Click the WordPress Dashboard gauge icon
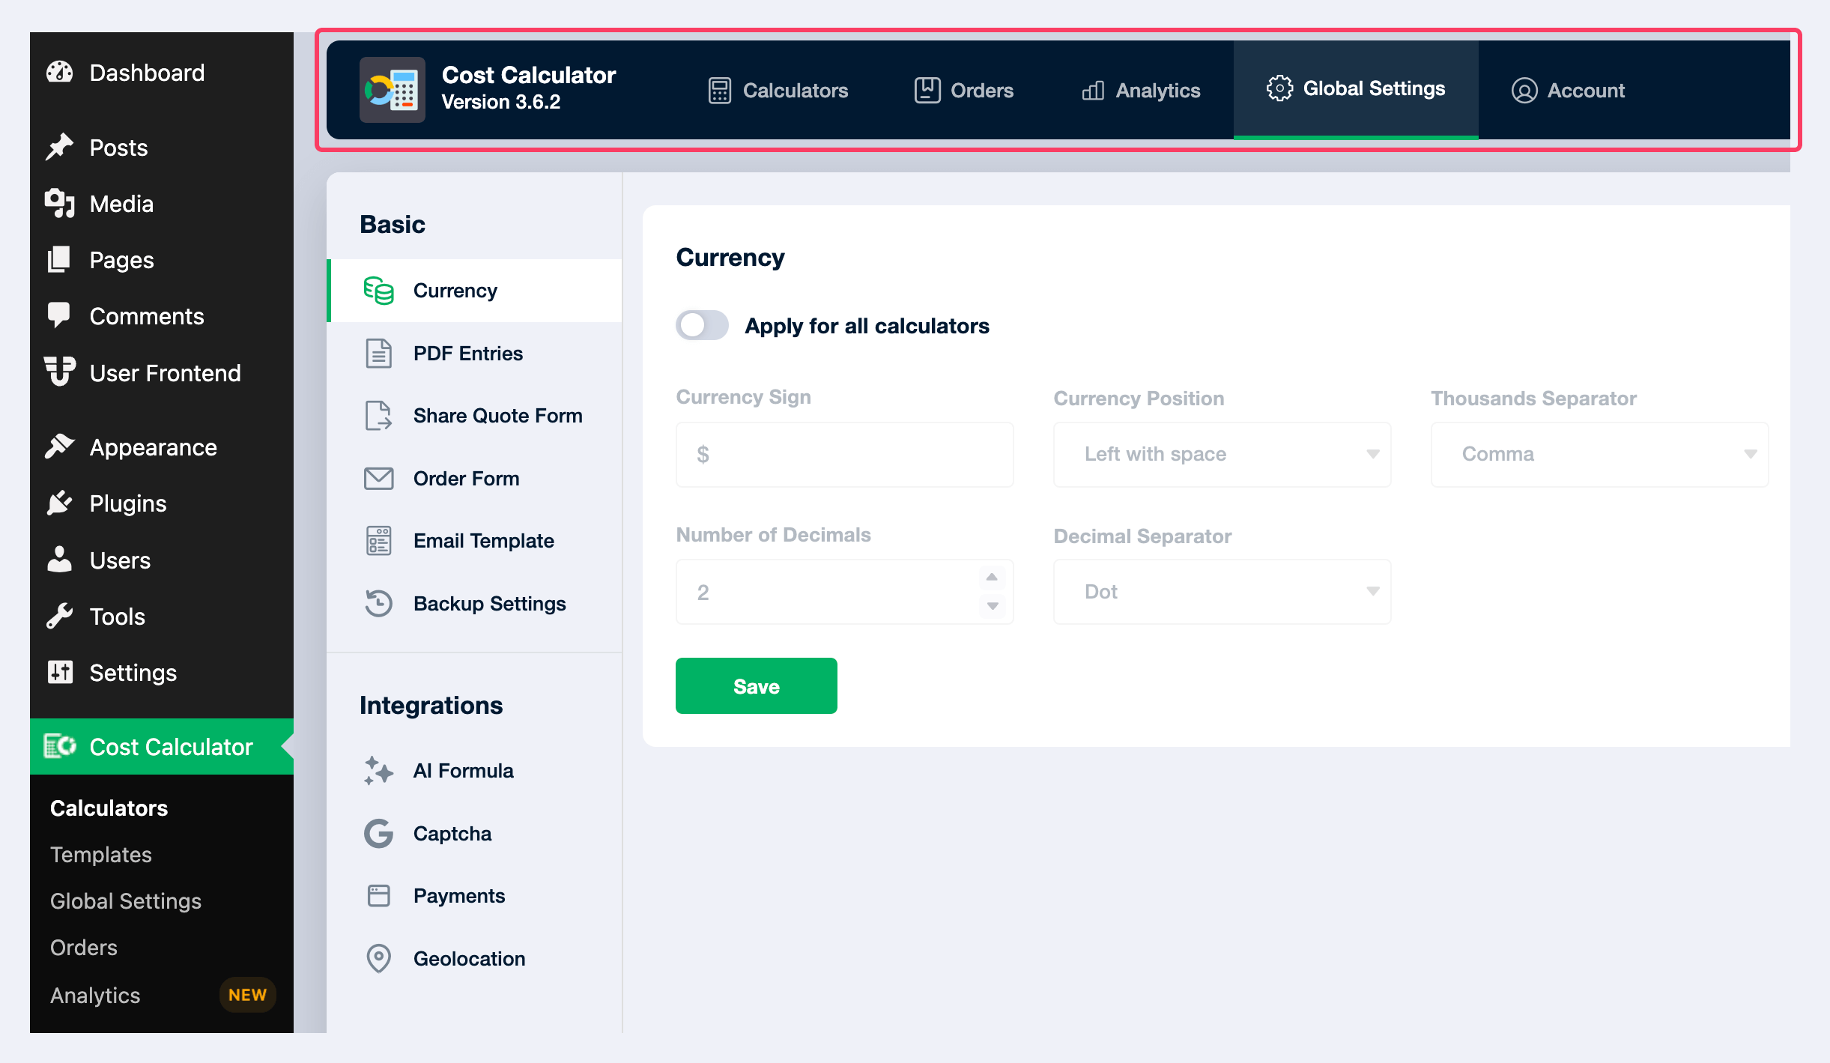Viewport: 1830px width, 1063px height. [x=59, y=73]
